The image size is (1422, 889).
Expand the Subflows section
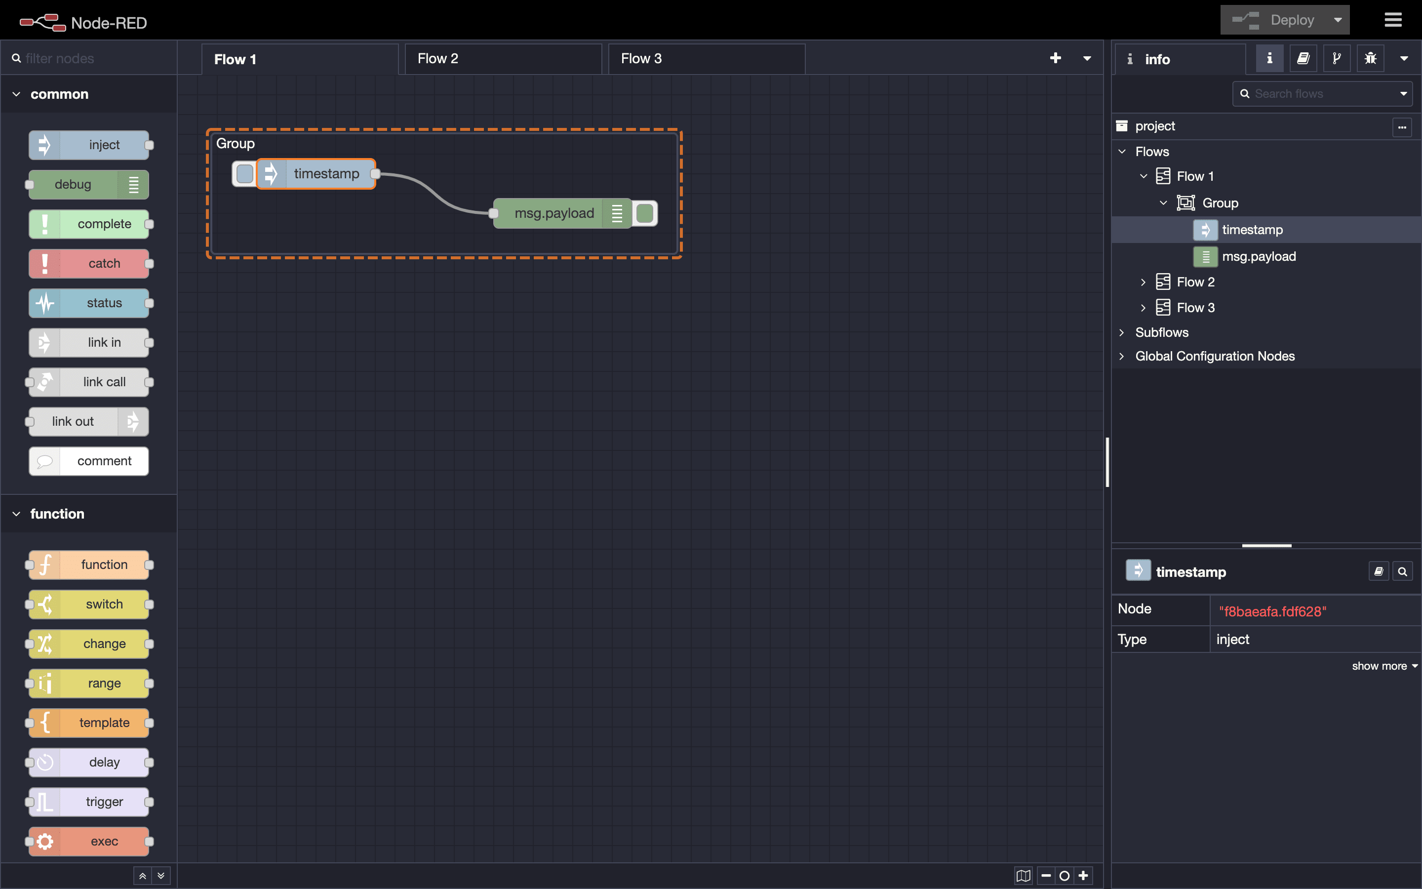click(1123, 332)
